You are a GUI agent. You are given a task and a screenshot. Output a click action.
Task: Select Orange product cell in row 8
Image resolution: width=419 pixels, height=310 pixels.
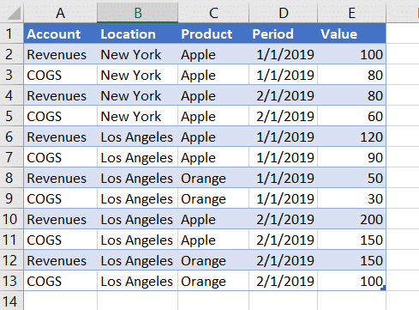(x=213, y=178)
